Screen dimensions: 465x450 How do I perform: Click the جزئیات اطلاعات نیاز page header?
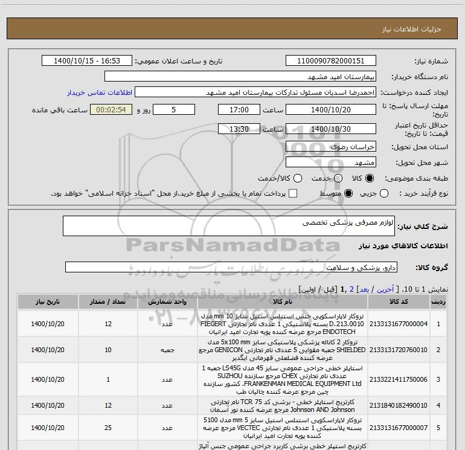tap(412, 29)
